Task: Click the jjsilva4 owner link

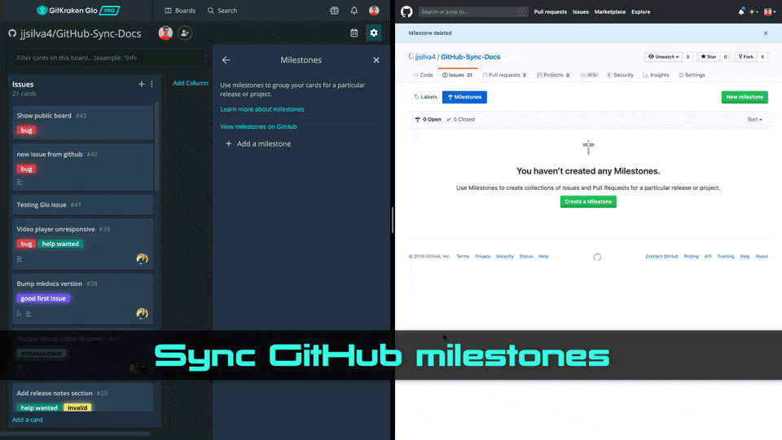Action: tap(425, 57)
